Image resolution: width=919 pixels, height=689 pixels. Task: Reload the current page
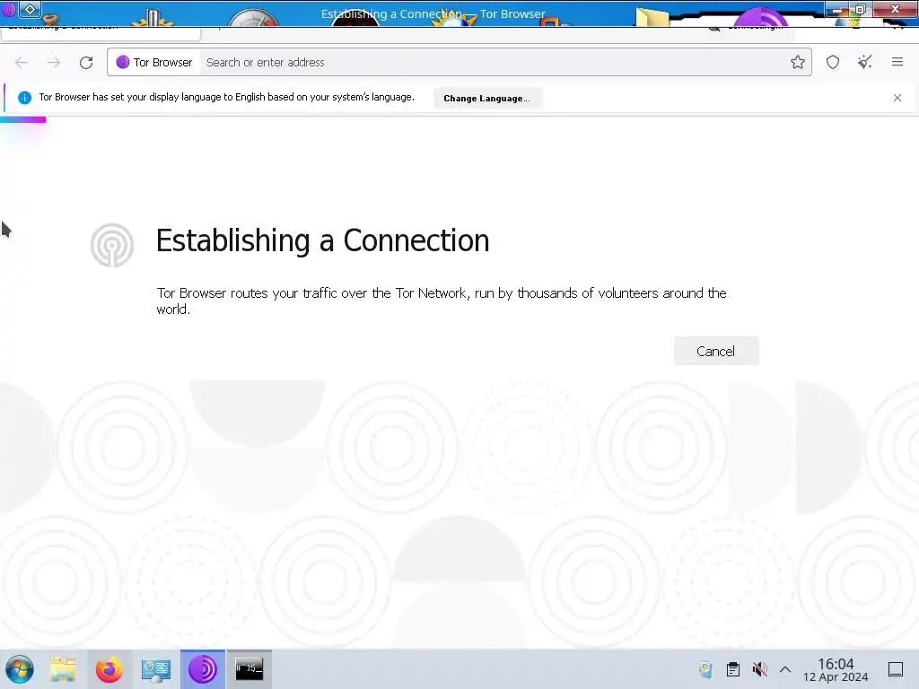pos(86,62)
